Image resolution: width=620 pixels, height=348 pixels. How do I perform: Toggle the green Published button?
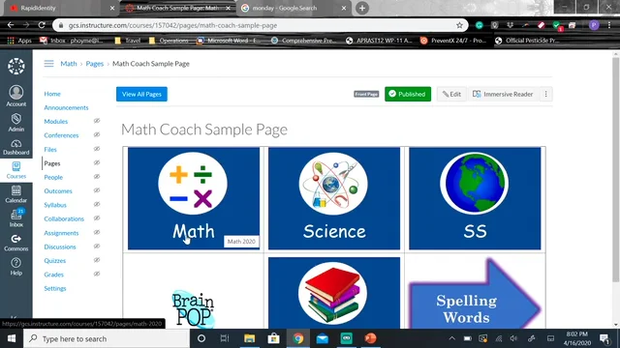point(408,94)
